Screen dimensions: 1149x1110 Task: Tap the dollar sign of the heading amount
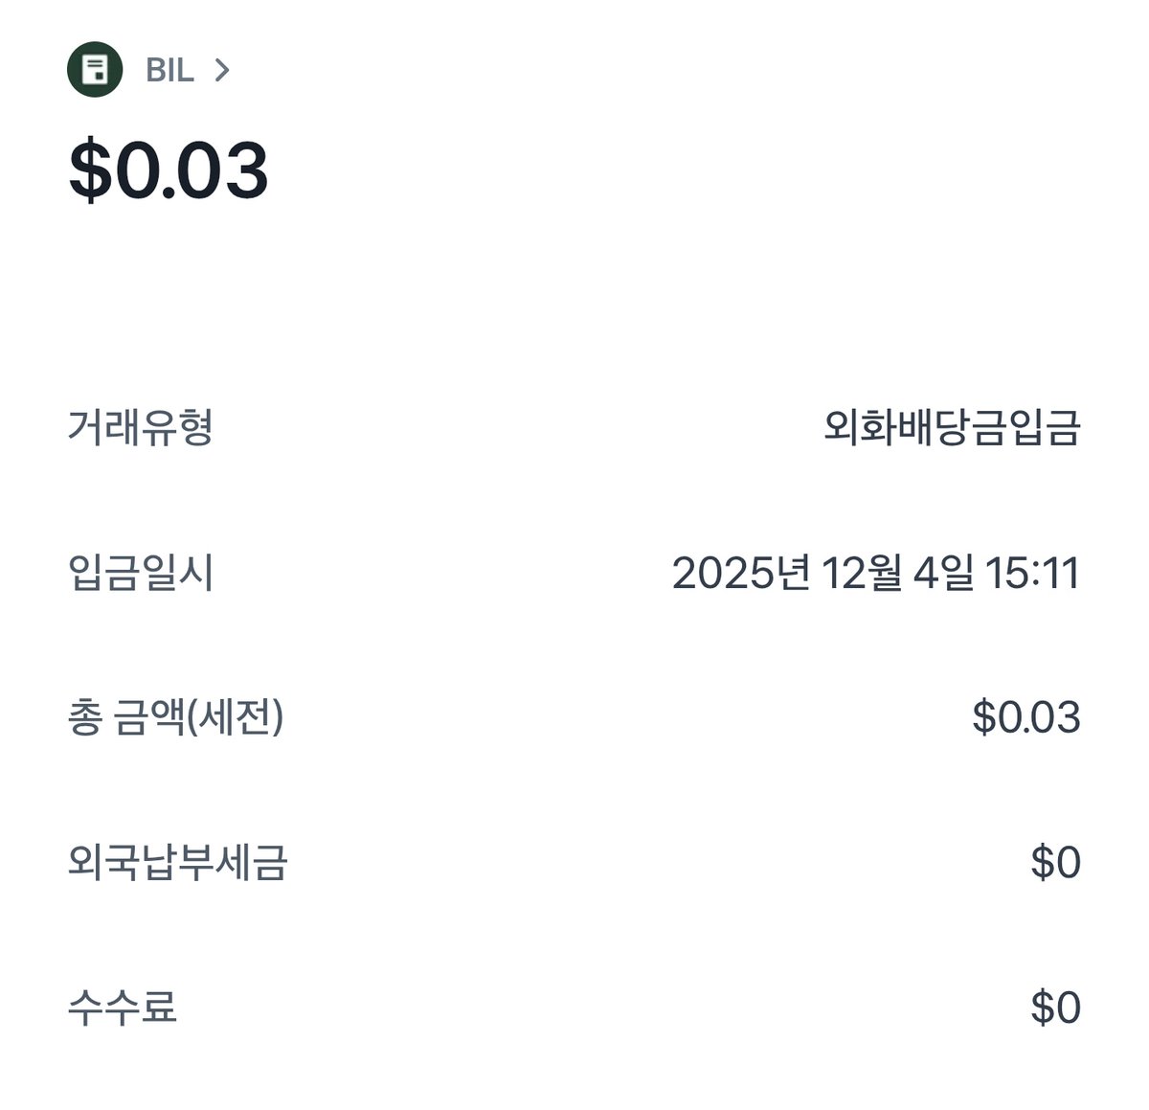pyautogui.click(x=90, y=170)
